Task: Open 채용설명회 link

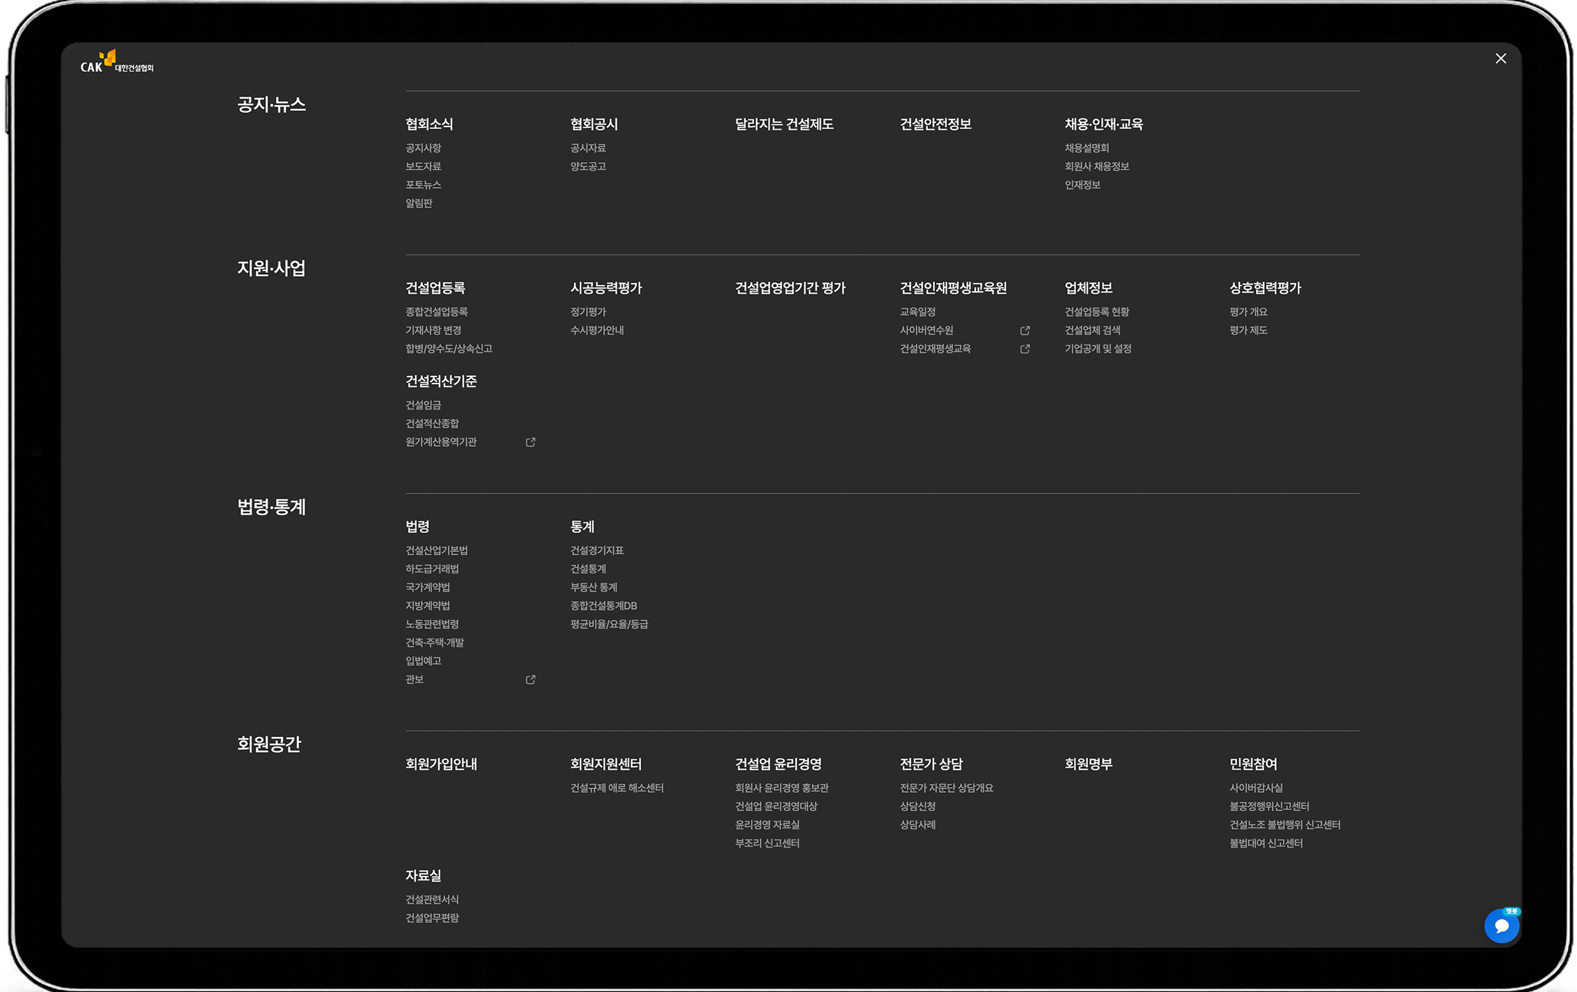Action: coord(1087,149)
